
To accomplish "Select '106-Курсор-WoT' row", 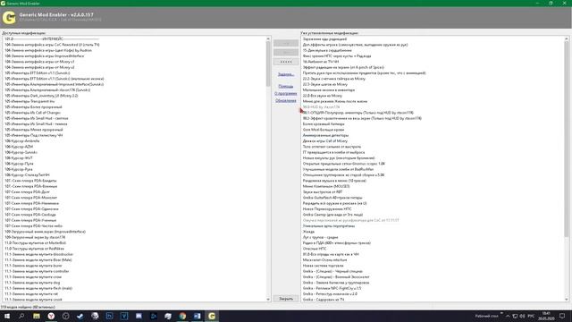I will [19, 157].
